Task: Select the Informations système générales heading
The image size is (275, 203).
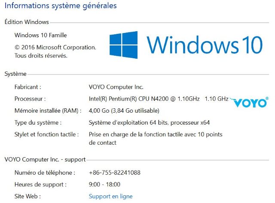Action: [x=61, y=6]
